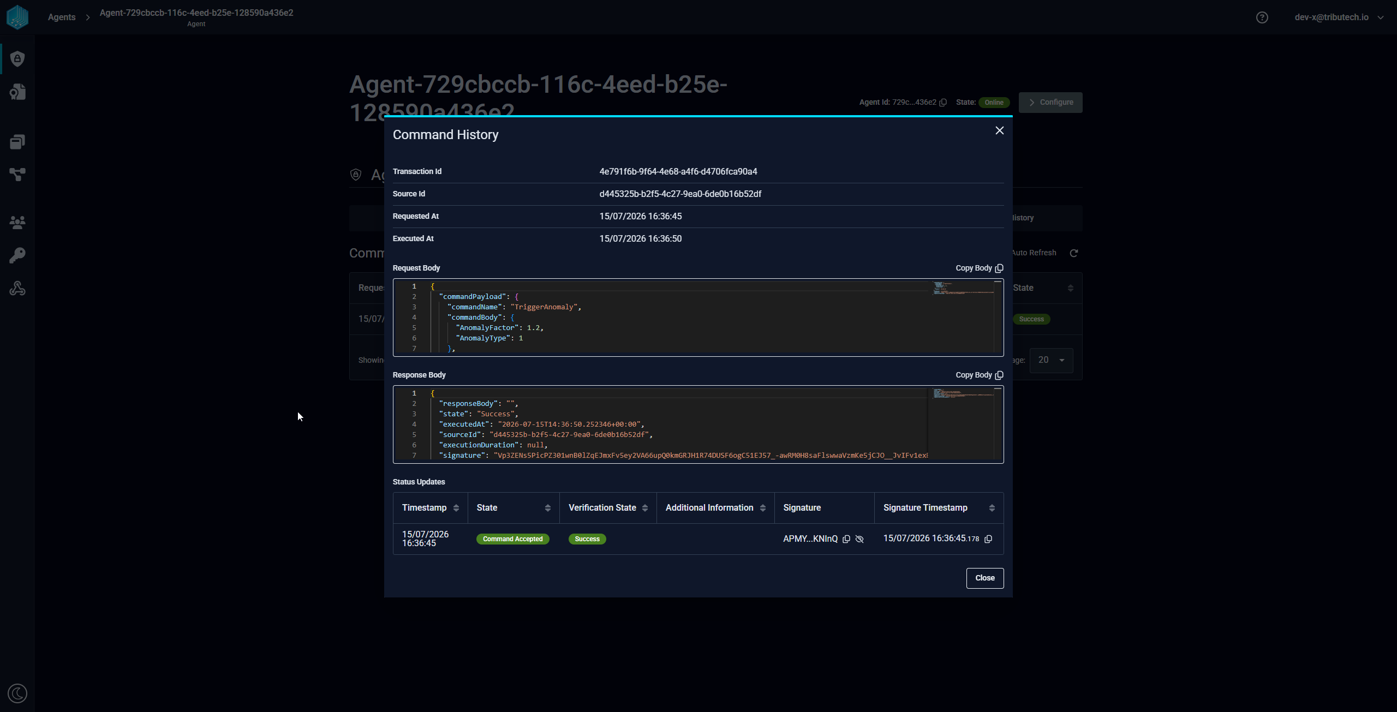Open the data flow nodes sidebar icon
This screenshot has width=1397, height=712.
(17, 175)
